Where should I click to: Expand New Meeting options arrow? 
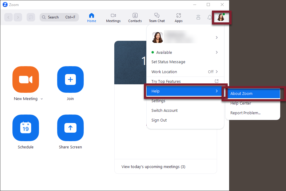(42, 99)
